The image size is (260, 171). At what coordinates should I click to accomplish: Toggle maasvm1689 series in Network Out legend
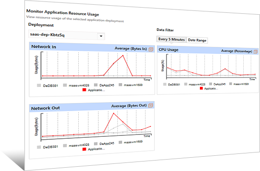coord(131,142)
